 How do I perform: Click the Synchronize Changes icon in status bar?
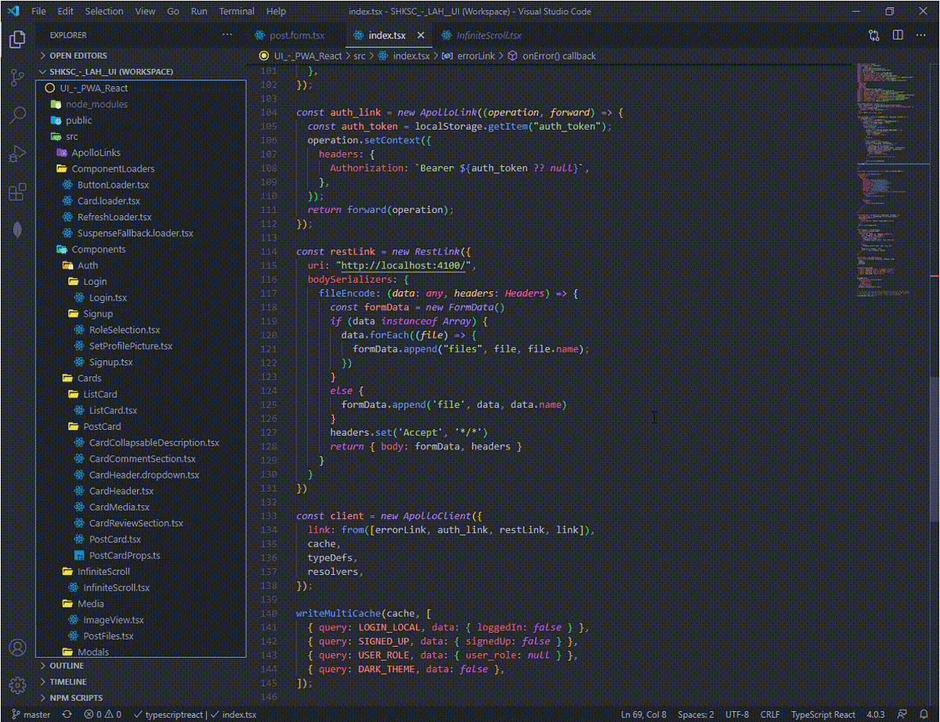[x=67, y=714]
